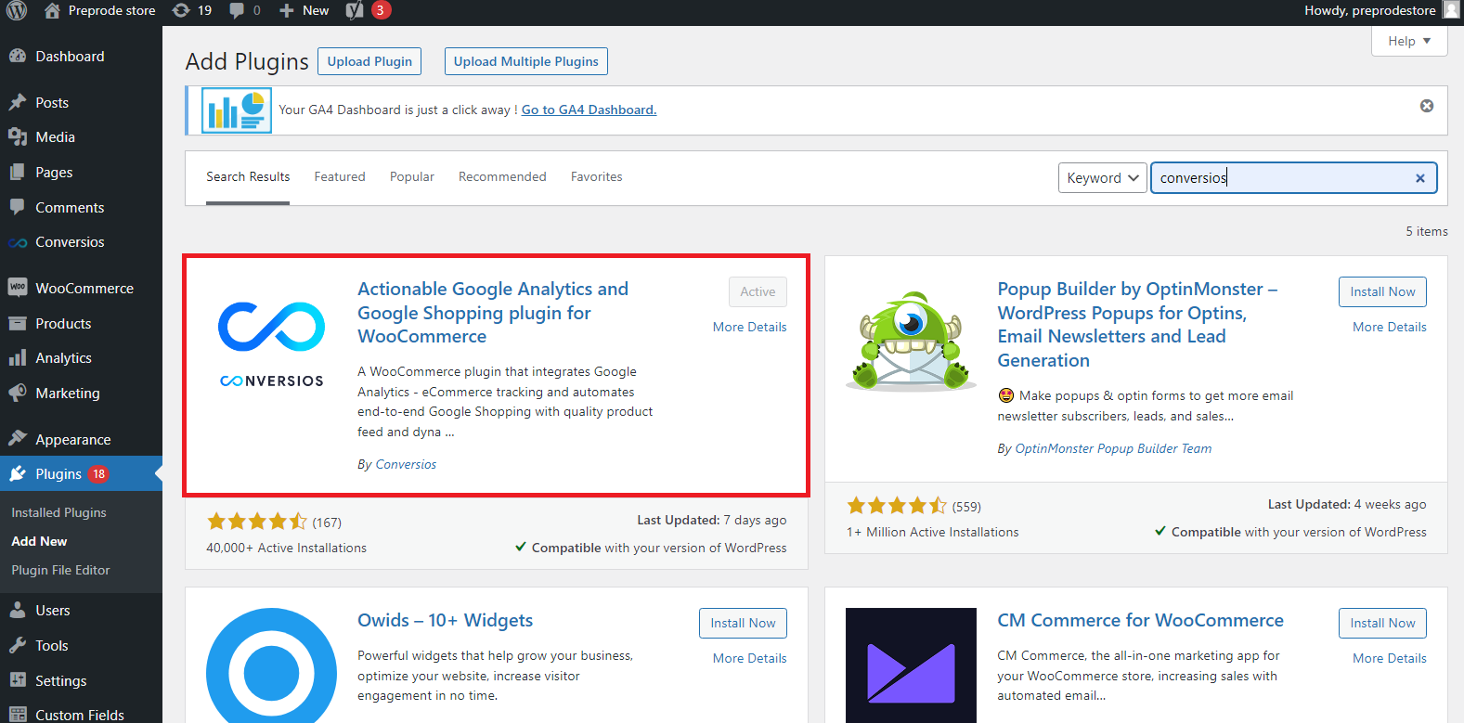The image size is (1464, 723).
Task: Open WooCommerce menu in sidebar
Action: pos(81,288)
